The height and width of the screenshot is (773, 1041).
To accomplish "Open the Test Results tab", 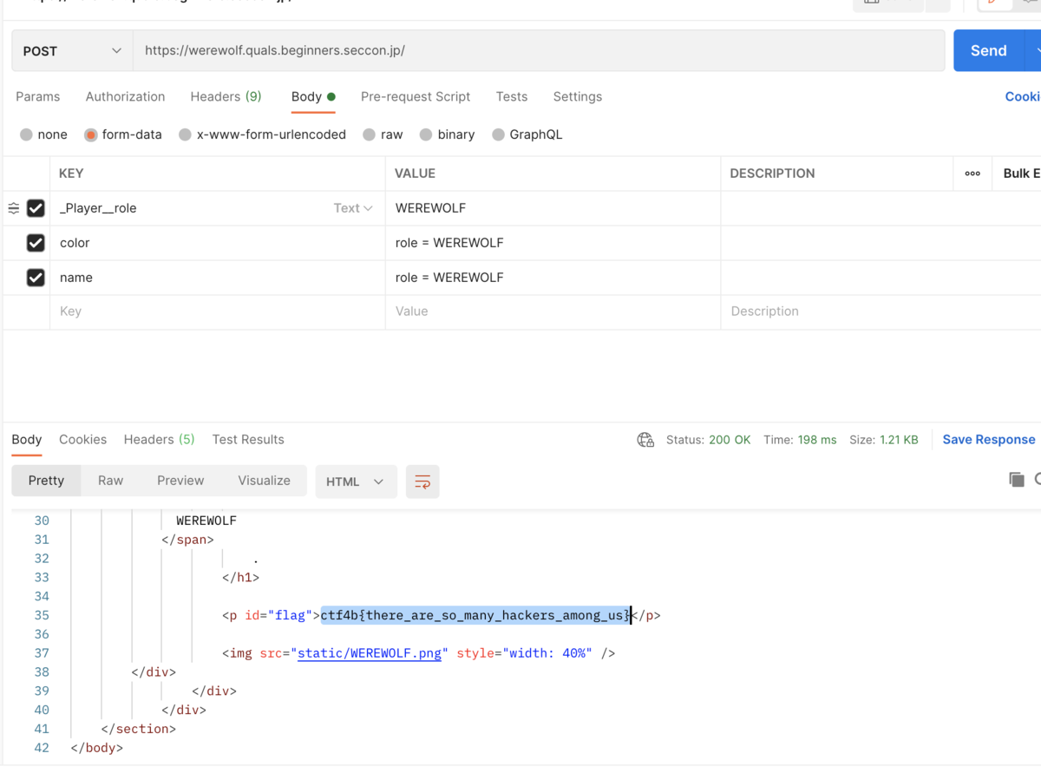I will pyautogui.click(x=248, y=439).
